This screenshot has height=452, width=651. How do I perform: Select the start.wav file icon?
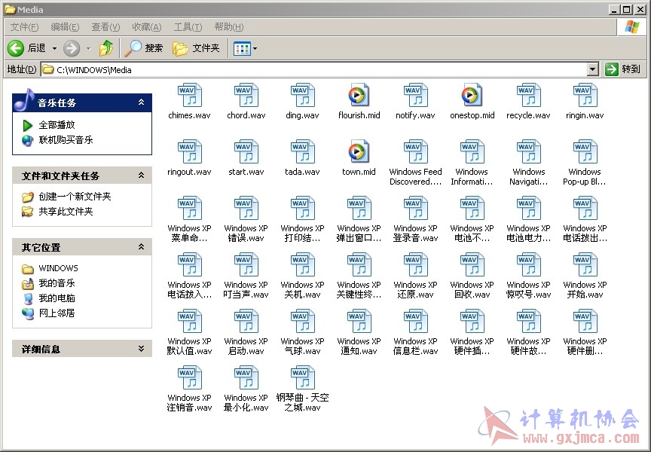tap(246, 152)
